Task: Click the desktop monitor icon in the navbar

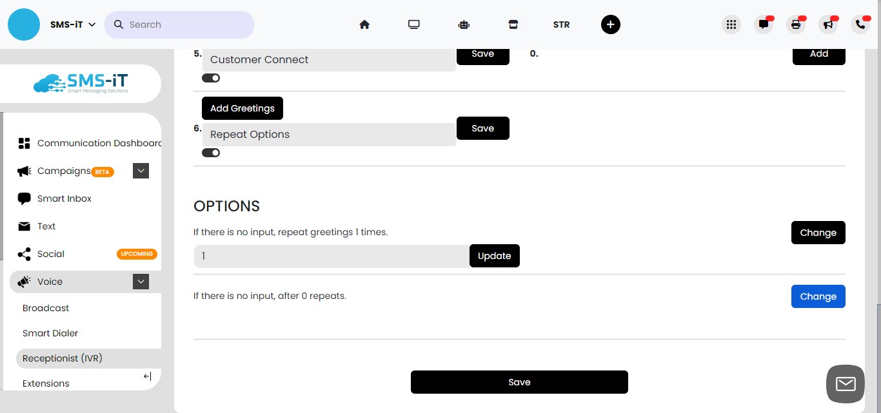Action: (x=413, y=24)
